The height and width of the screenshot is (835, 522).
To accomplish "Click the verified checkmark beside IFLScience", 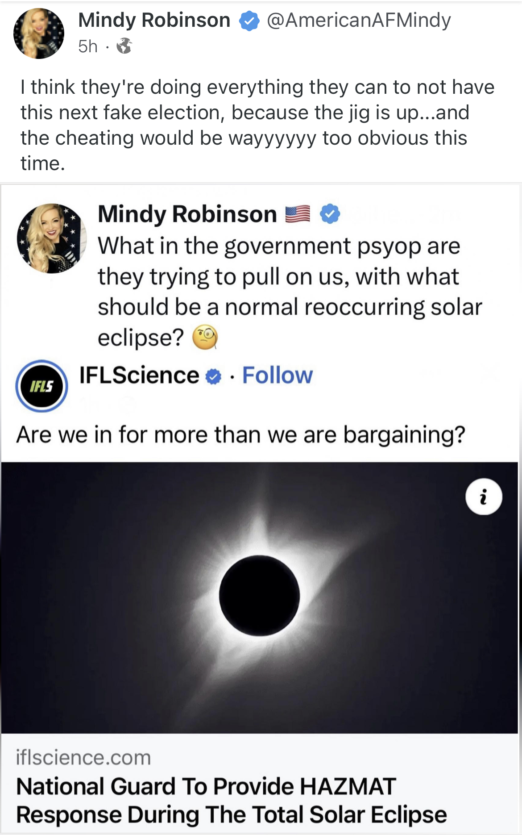I will tap(213, 376).
